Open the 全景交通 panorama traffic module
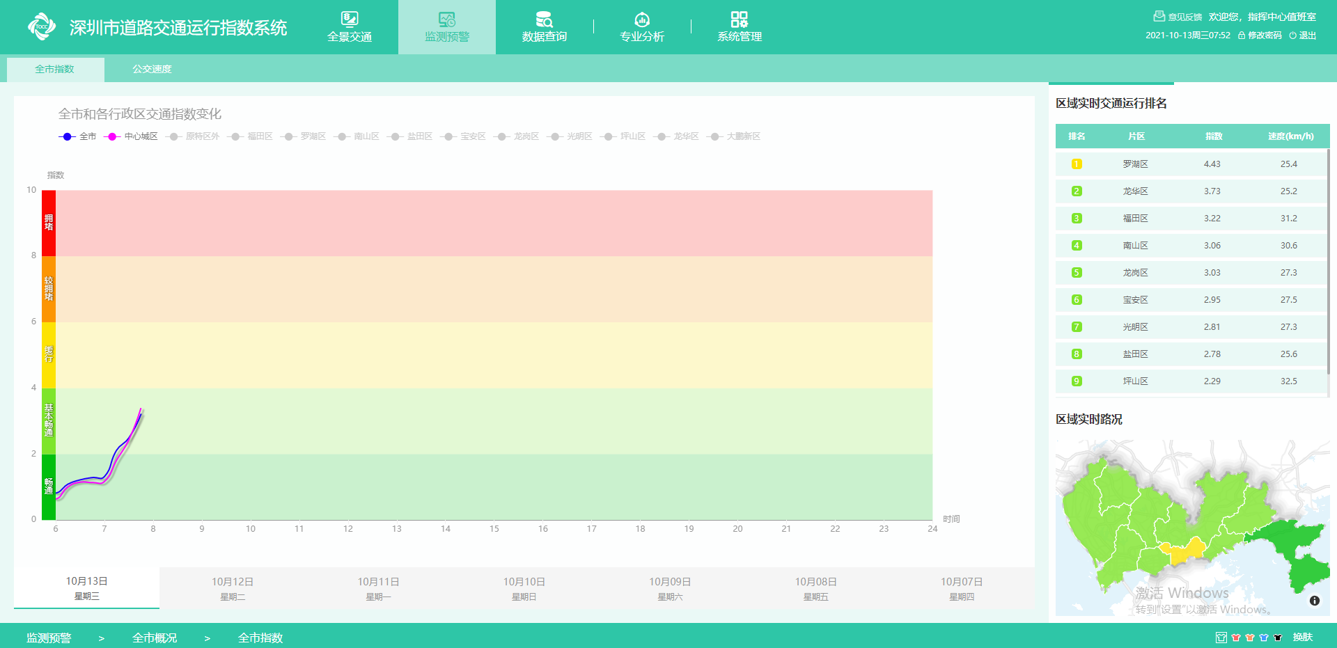 (x=350, y=27)
